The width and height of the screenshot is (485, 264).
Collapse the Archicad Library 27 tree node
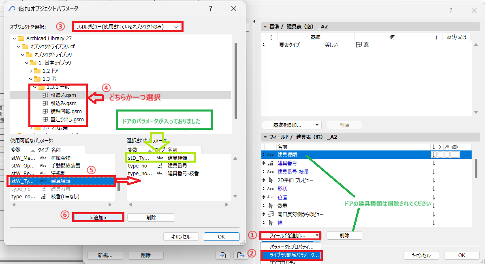coord(14,39)
